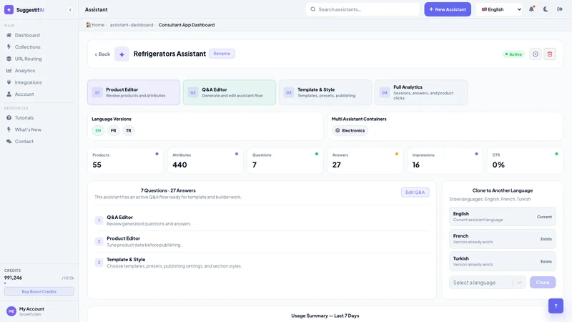Select the EN language version

click(x=98, y=130)
